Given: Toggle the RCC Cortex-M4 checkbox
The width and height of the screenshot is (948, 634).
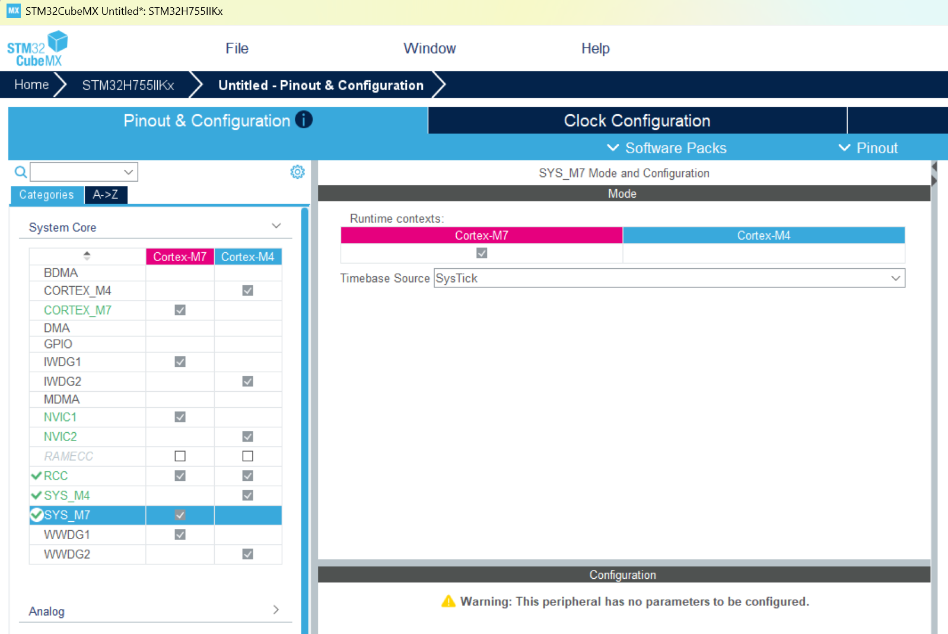Looking at the screenshot, I should 248,475.
